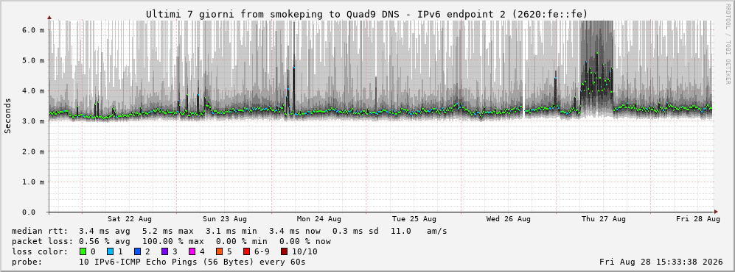Click the green loss color 0 swatch
The width and height of the screenshot is (735, 272).
click(83, 251)
